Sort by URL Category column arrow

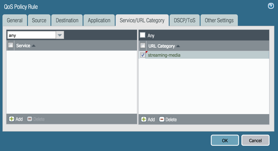[178, 46]
